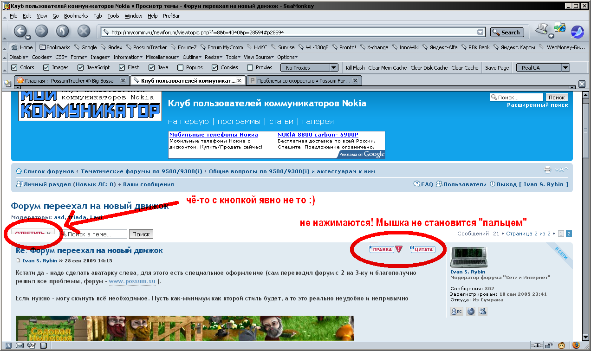Click the forum Поиск search field at top

click(517, 97)
